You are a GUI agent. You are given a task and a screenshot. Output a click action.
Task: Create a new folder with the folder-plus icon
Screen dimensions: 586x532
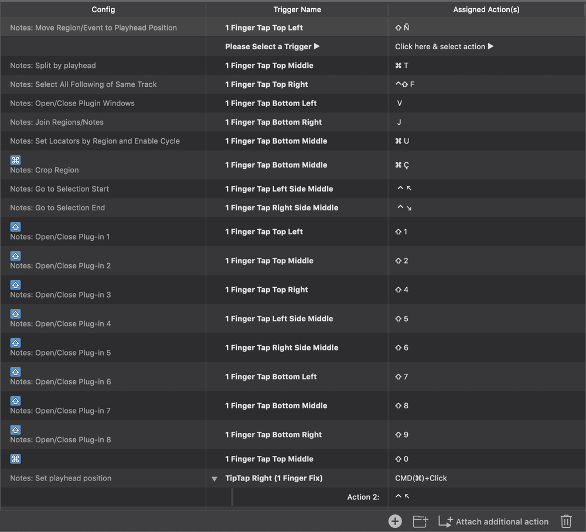pyautogui.click(x=420, y=521)
